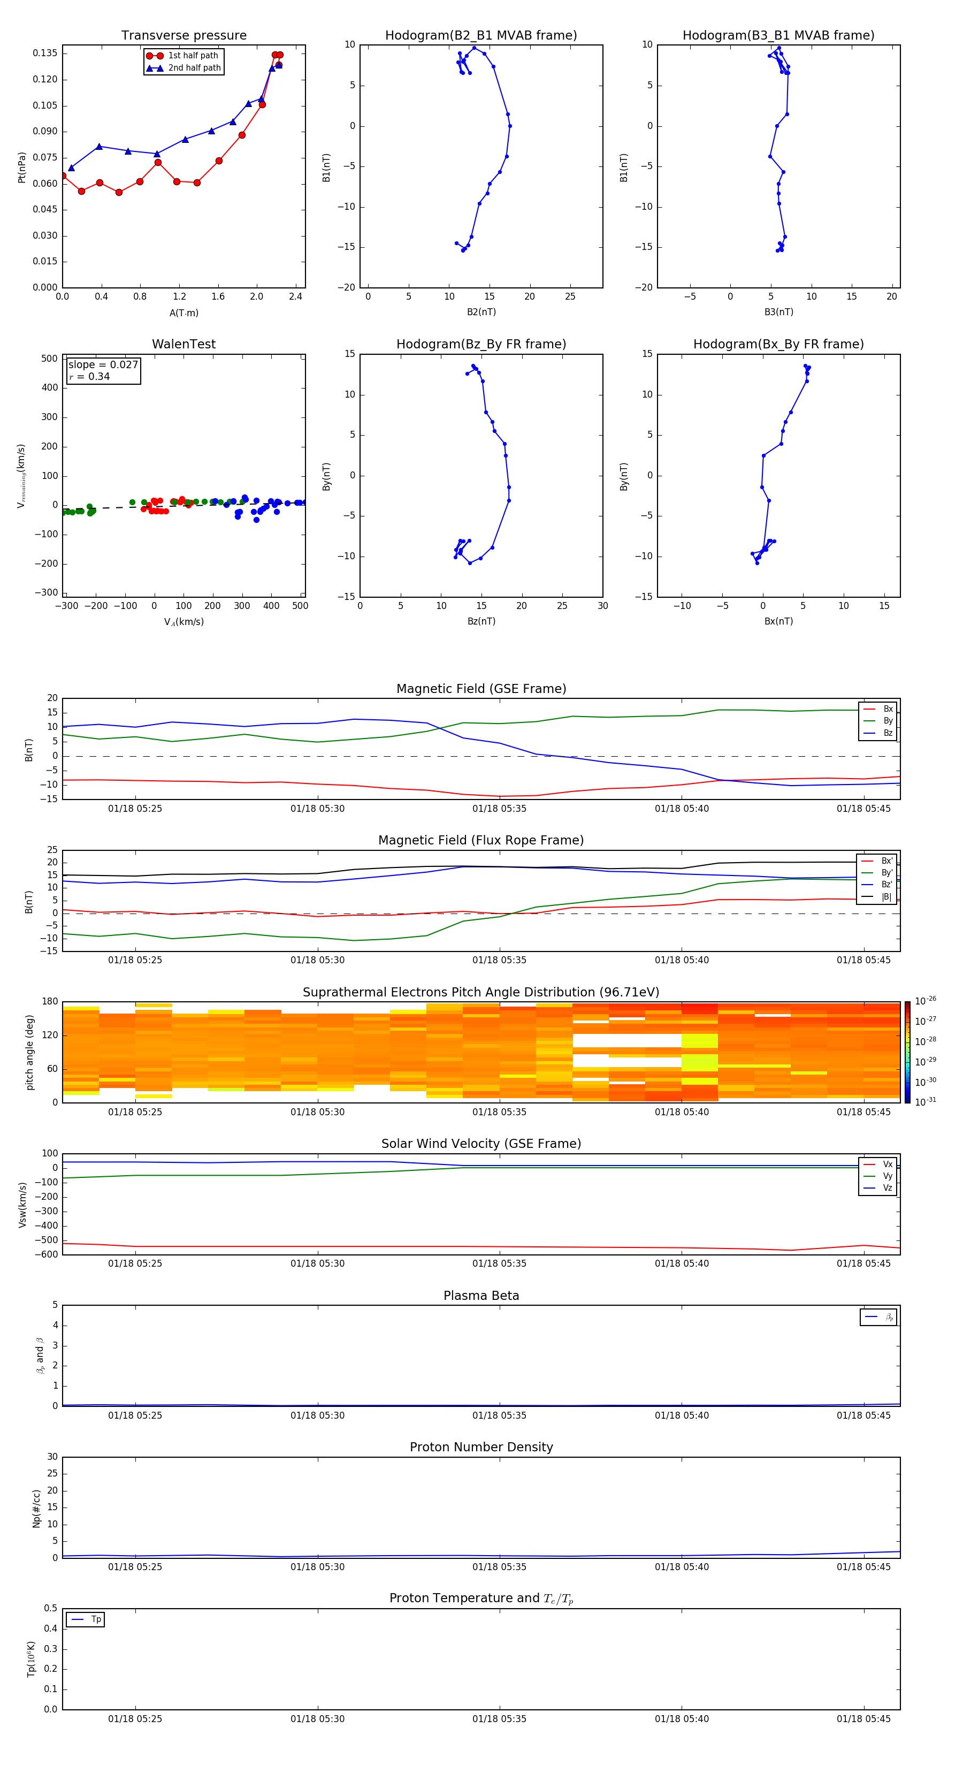Select '1st half path' legend entry
The width and height of the screenshot is (963, 1766).
pos(183,56)
